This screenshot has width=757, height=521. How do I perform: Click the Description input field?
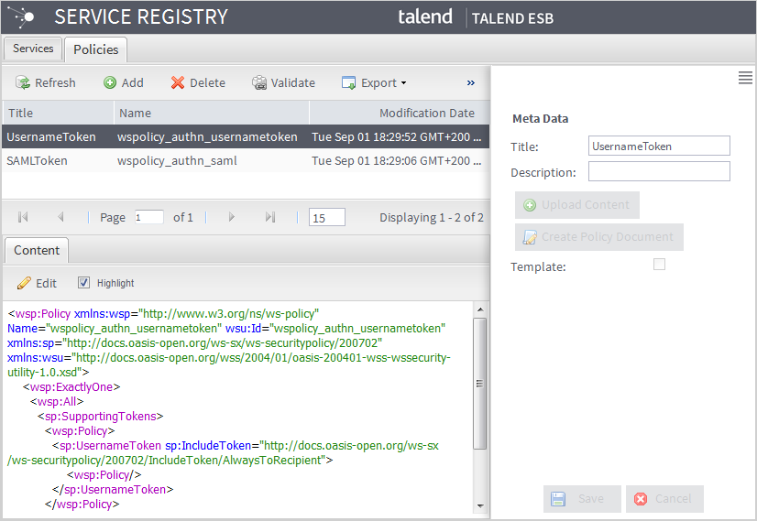click(x=659, y=171)
